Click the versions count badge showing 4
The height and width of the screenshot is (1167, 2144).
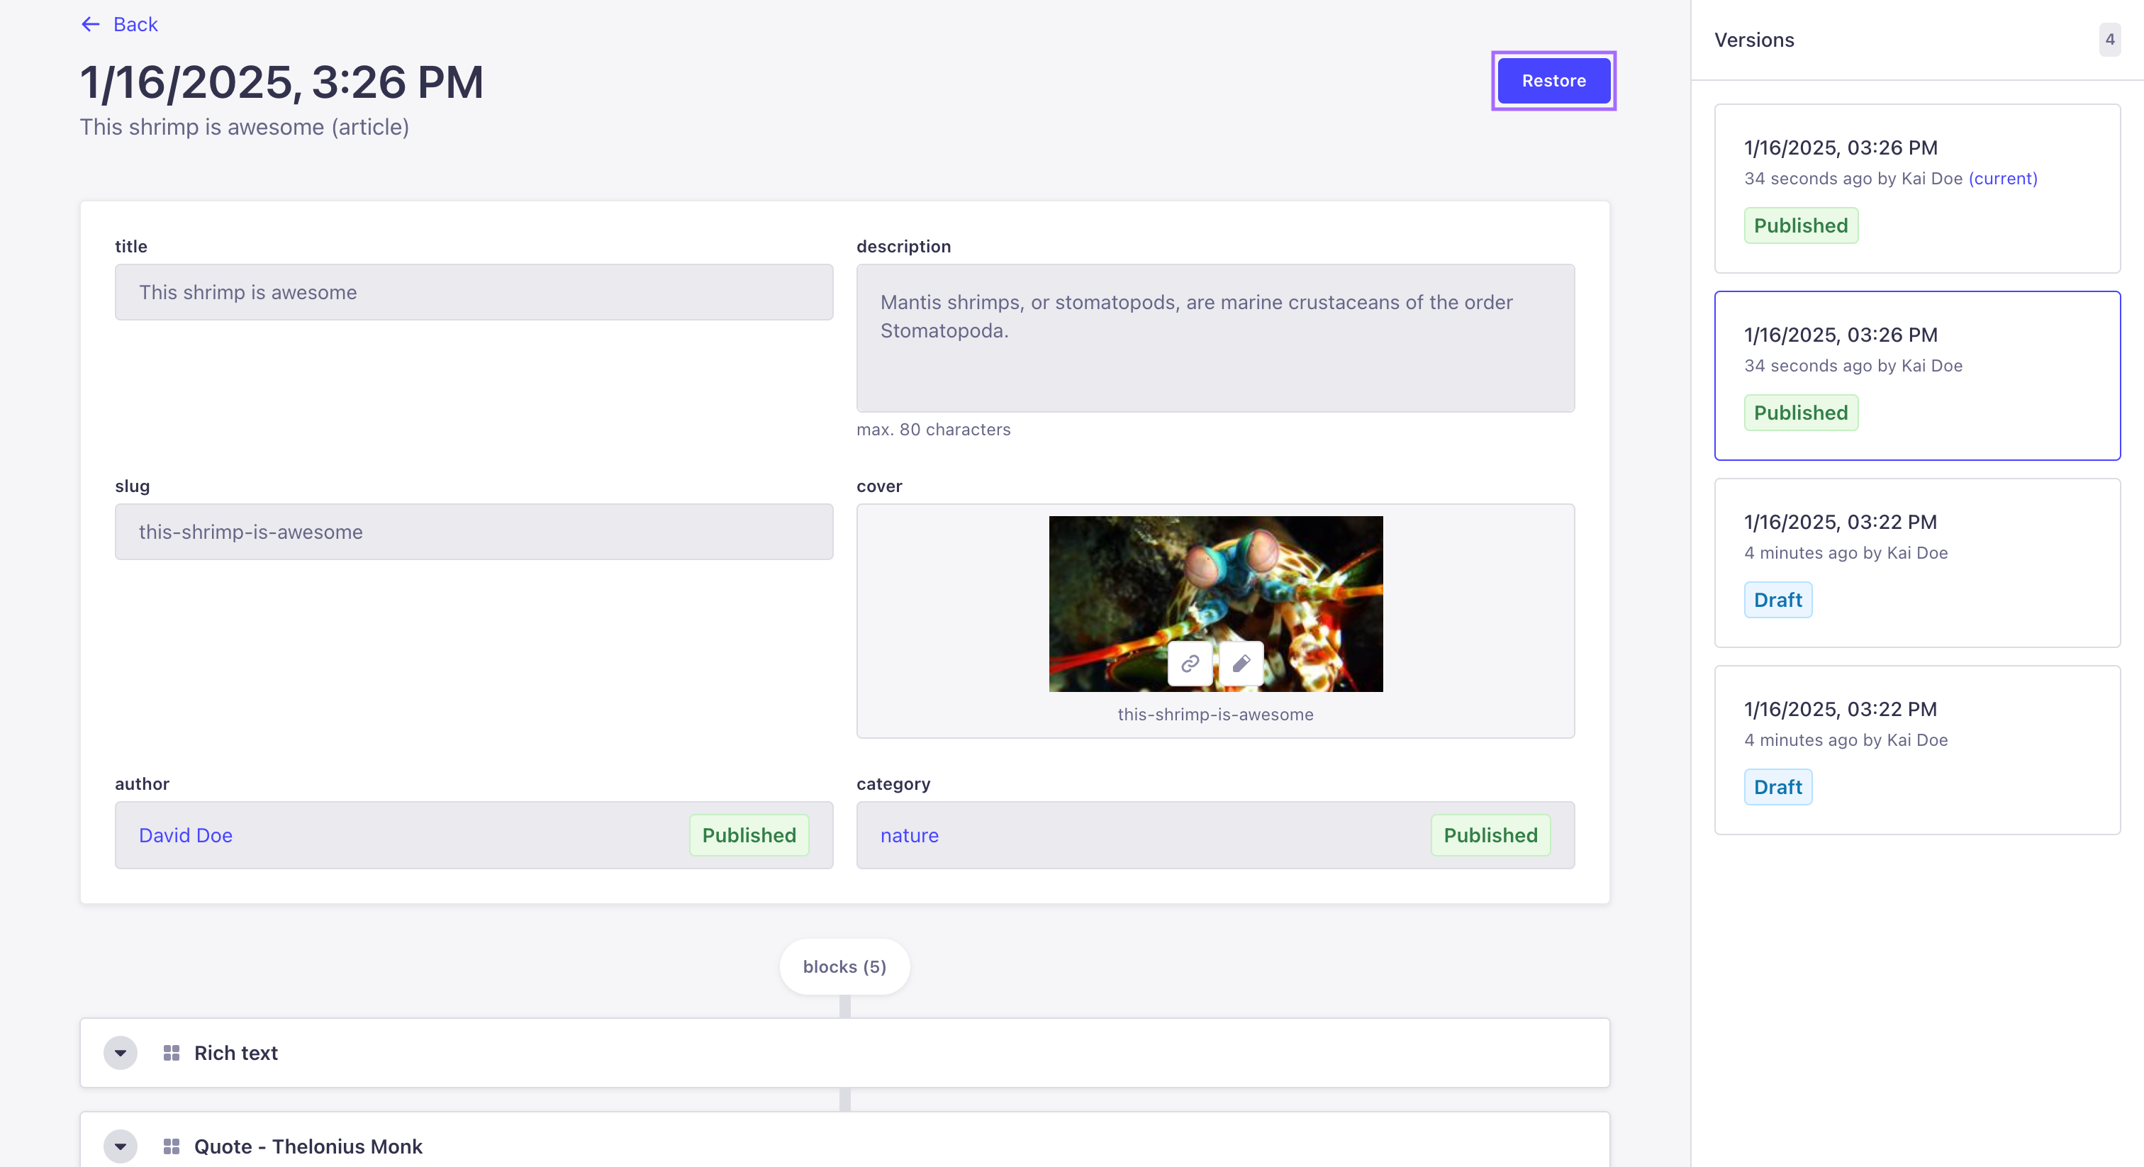click(2109, 38)
